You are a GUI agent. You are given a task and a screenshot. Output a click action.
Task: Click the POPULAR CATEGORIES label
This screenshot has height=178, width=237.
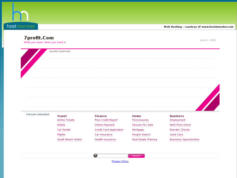(x=38, y=115)
